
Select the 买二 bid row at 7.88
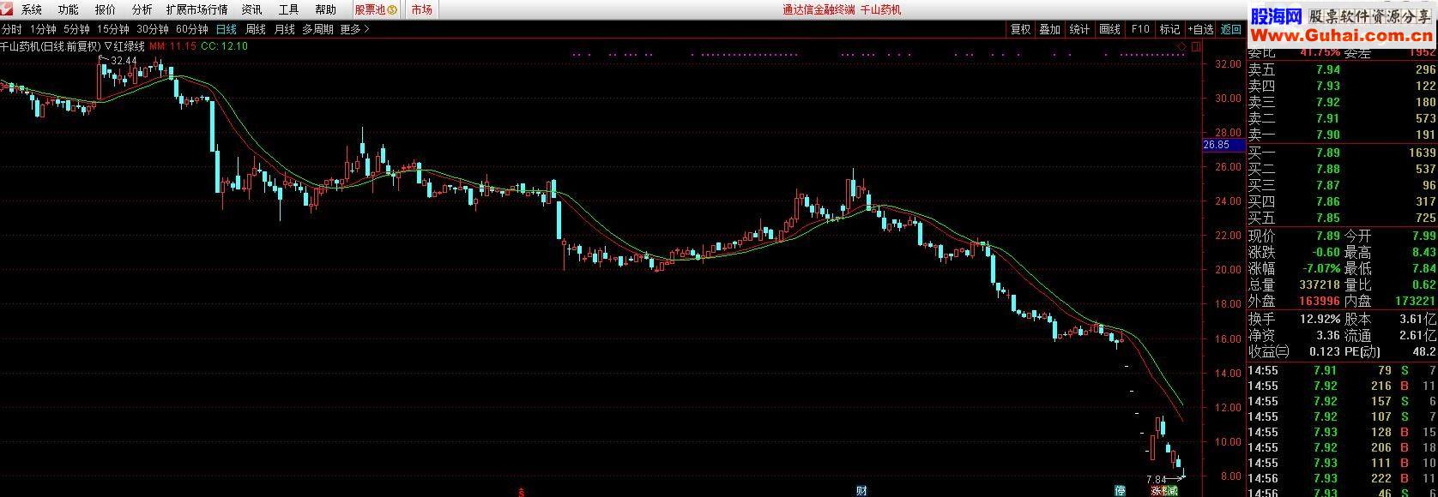pyautogui.click(x=1342, y=169)
